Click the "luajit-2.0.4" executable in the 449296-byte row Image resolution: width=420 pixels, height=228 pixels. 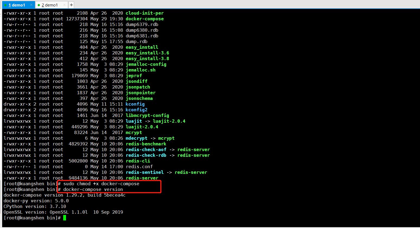[x=142, y=127]
